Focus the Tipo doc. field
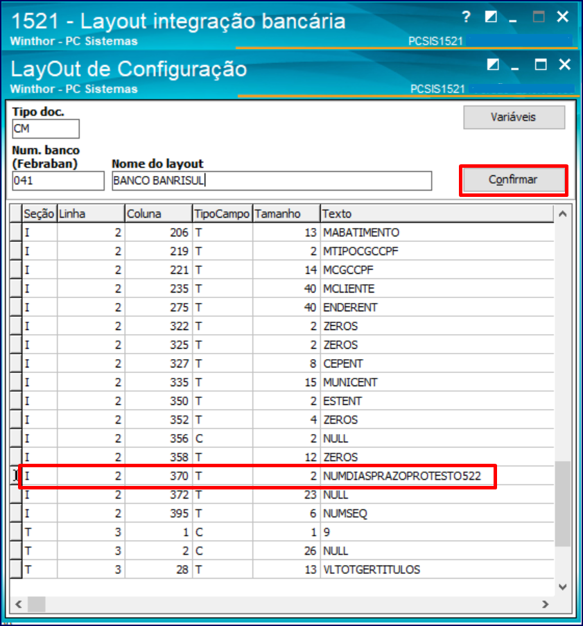The image size is (583, 626). coord(46,129)
